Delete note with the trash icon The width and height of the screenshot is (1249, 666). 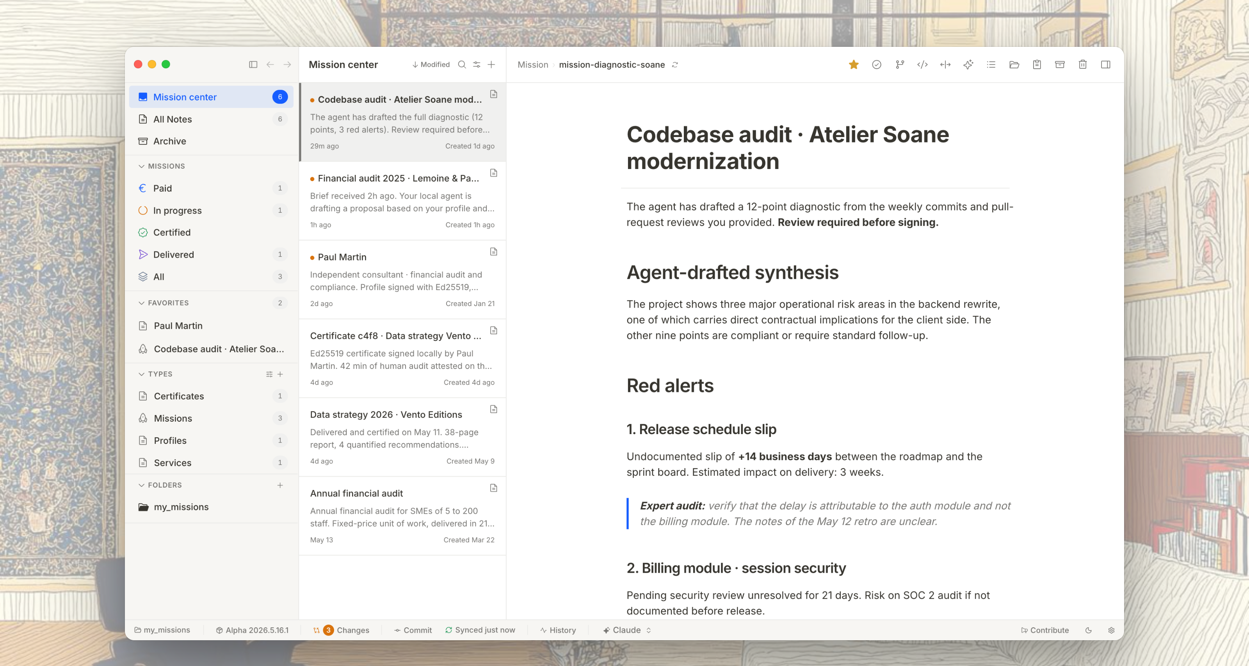tap(1082, 64)
